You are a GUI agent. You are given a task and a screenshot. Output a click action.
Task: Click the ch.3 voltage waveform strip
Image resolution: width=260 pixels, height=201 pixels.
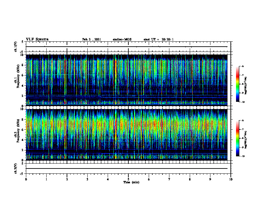(128, 168)
